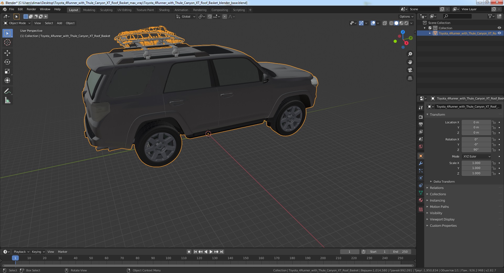The width and height of the screenshot is (504, 273).
Task: Activate the Transform tool
Action: (7, 81)
